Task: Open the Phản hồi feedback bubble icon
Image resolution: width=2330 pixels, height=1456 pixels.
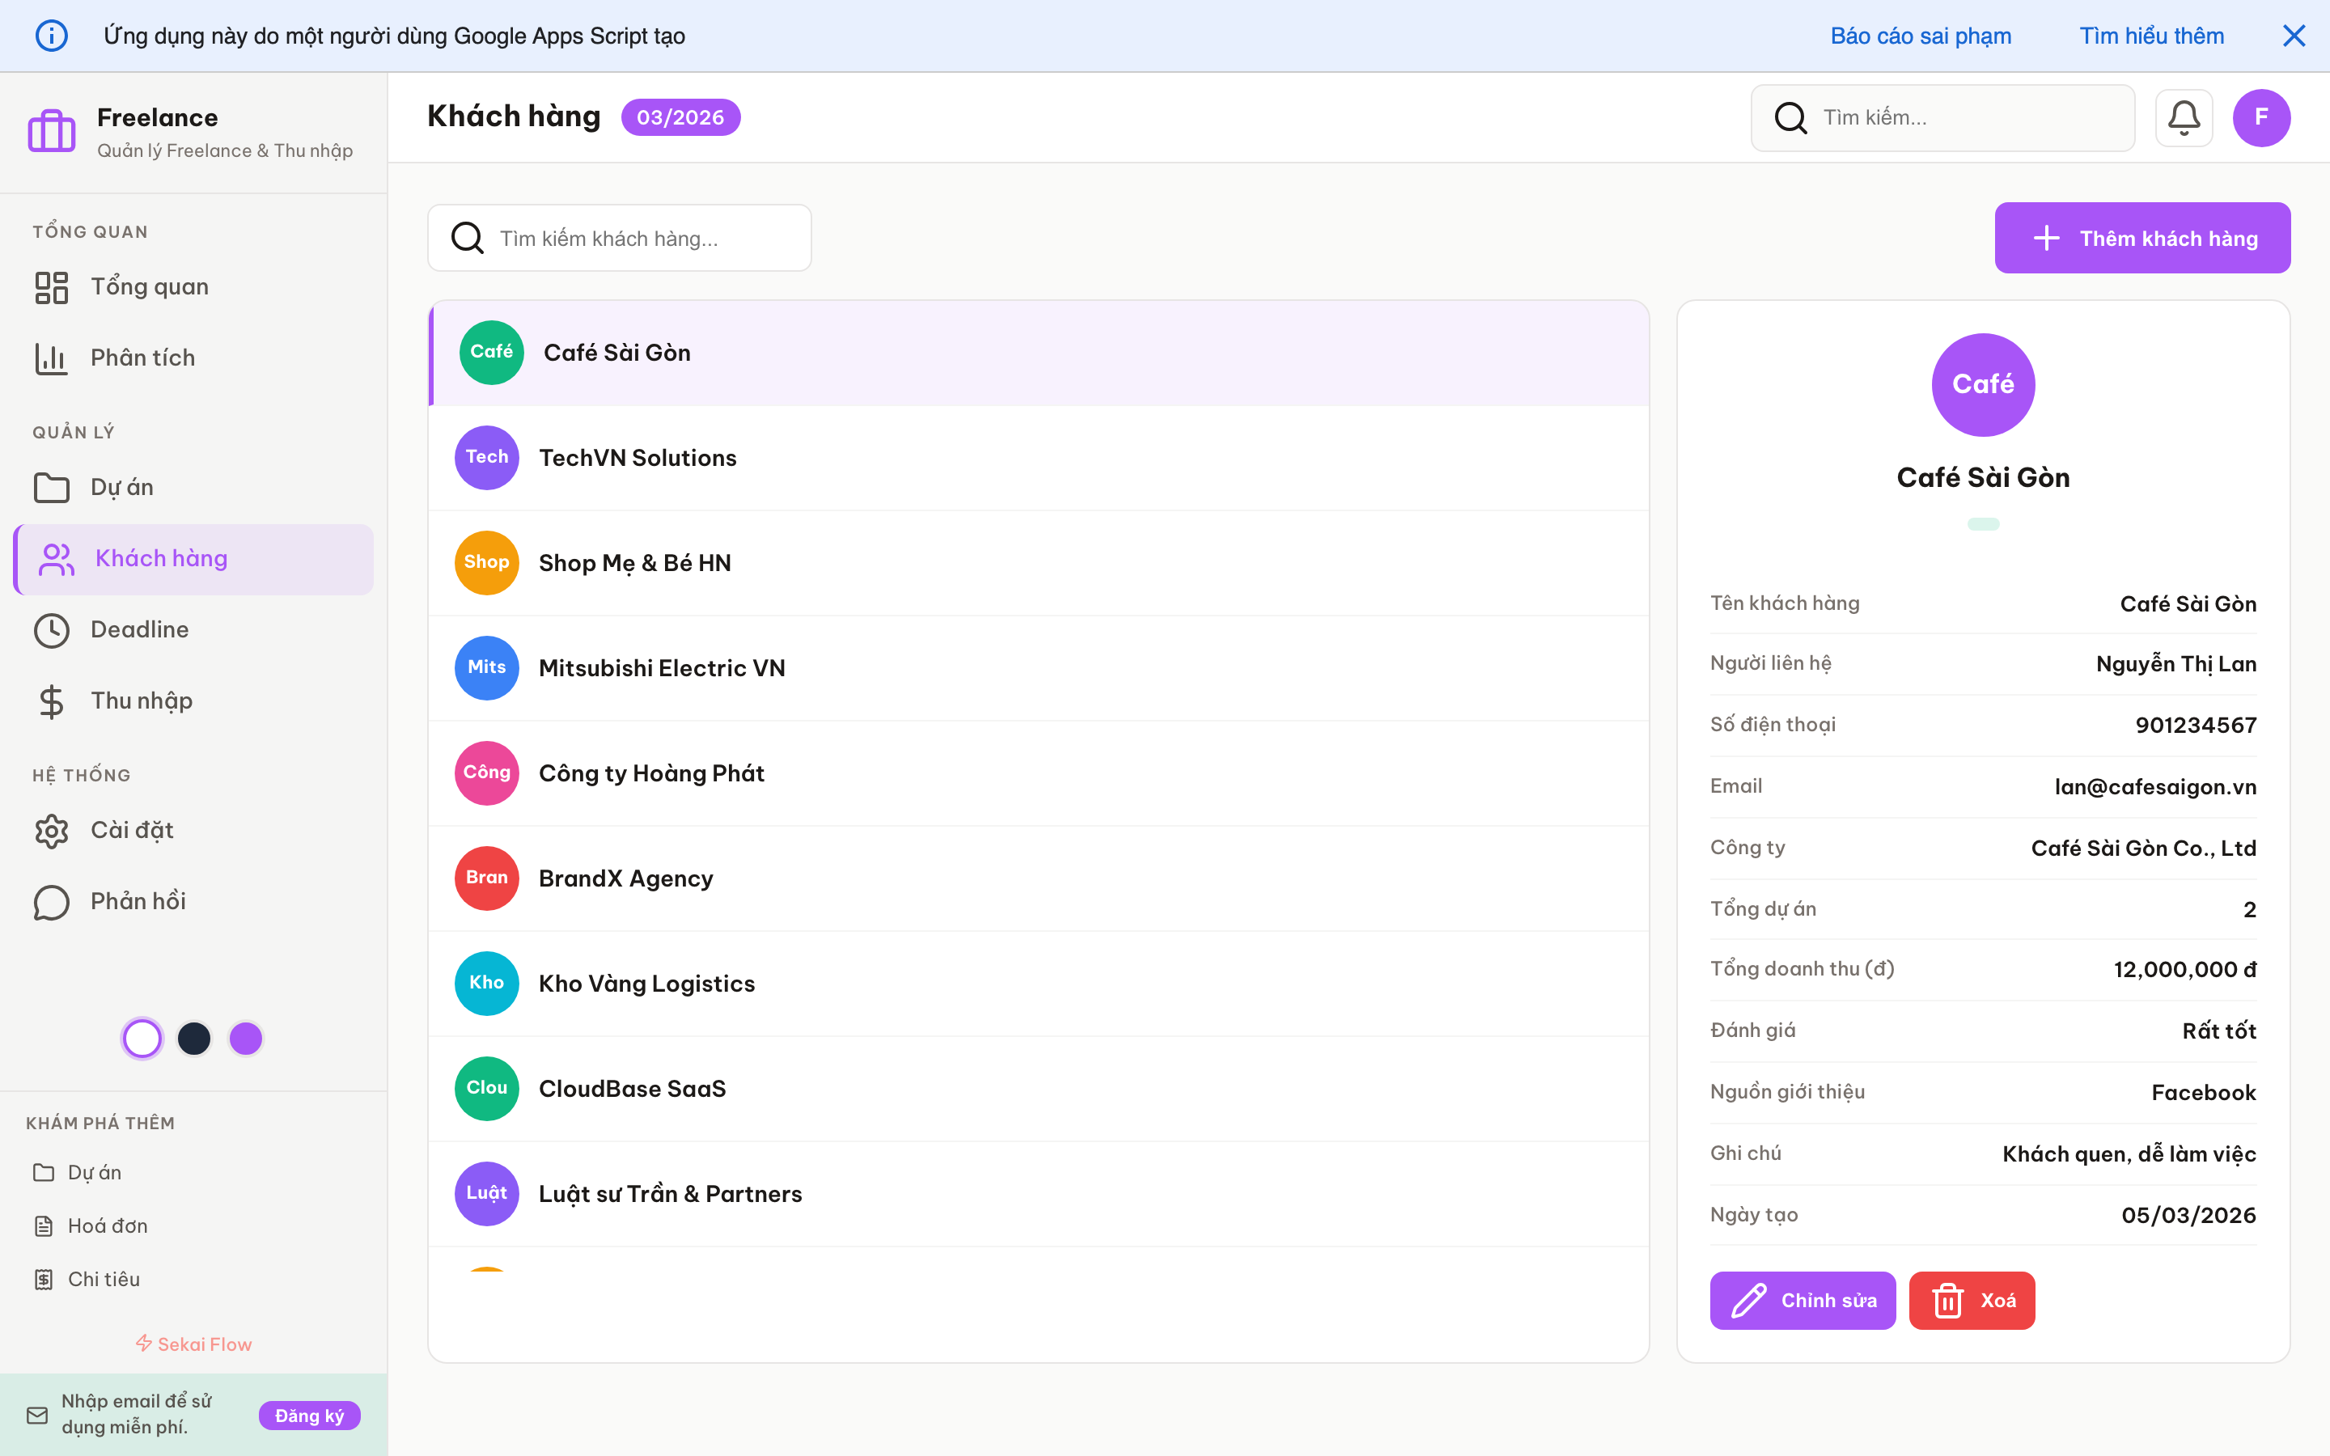Action: (52, 901)
